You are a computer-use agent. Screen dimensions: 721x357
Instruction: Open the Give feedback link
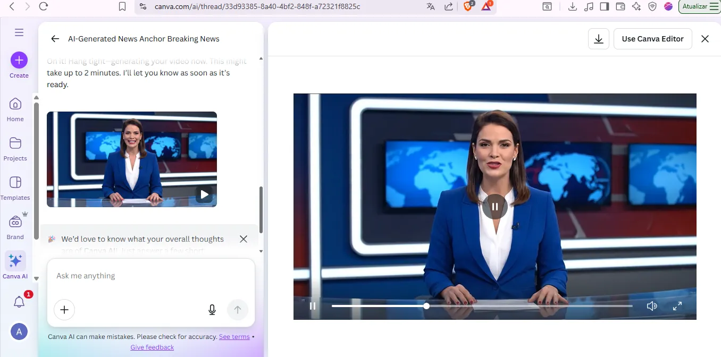coord(152,347)
